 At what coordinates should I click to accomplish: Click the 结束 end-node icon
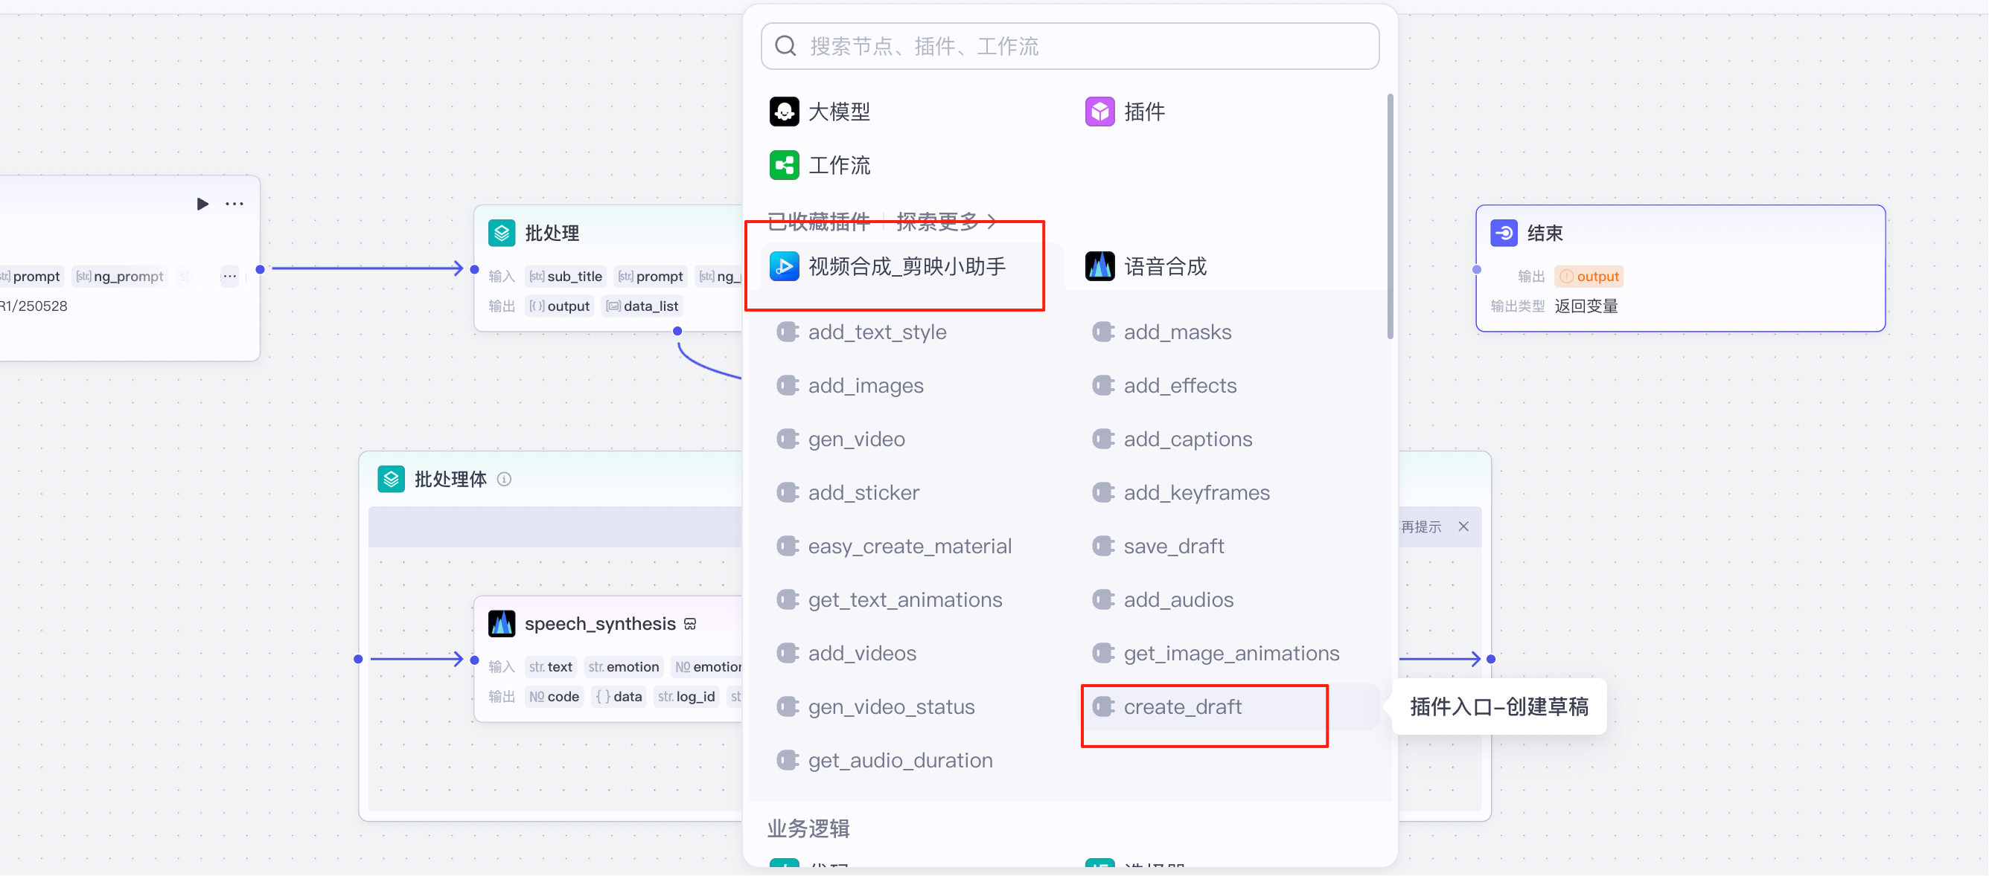point(1504,233)
